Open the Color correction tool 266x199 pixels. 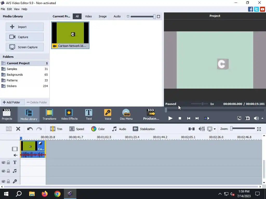pos(98,129)
